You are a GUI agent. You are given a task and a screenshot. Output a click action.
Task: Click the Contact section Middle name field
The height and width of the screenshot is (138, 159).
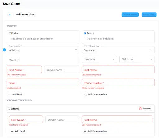point(62,119)
